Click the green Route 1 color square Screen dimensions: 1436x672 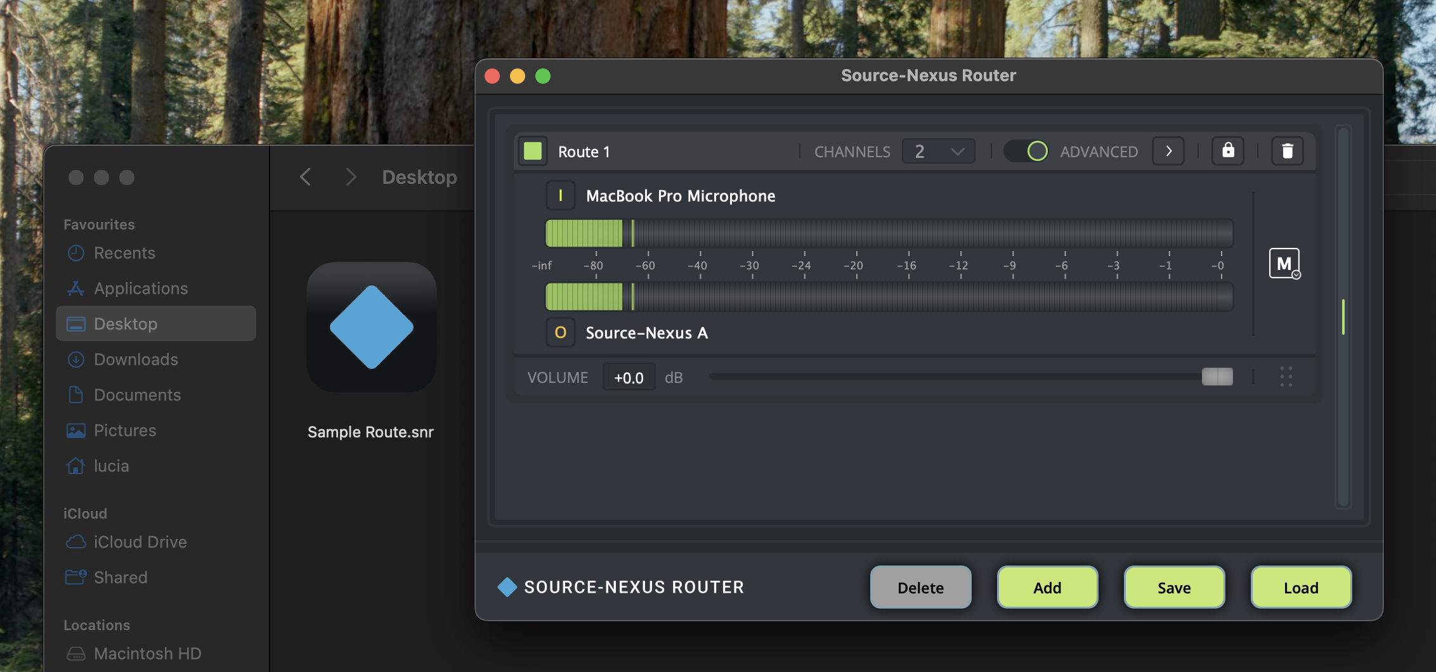tap(533, 152)
